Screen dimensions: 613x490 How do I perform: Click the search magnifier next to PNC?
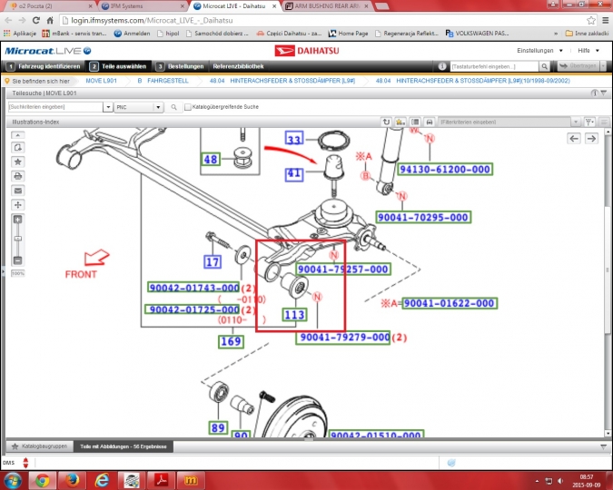[x=174, y=107]
